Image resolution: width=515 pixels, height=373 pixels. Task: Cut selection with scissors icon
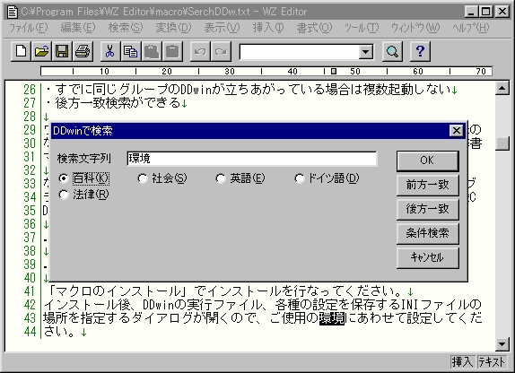[x=110, y=51]
